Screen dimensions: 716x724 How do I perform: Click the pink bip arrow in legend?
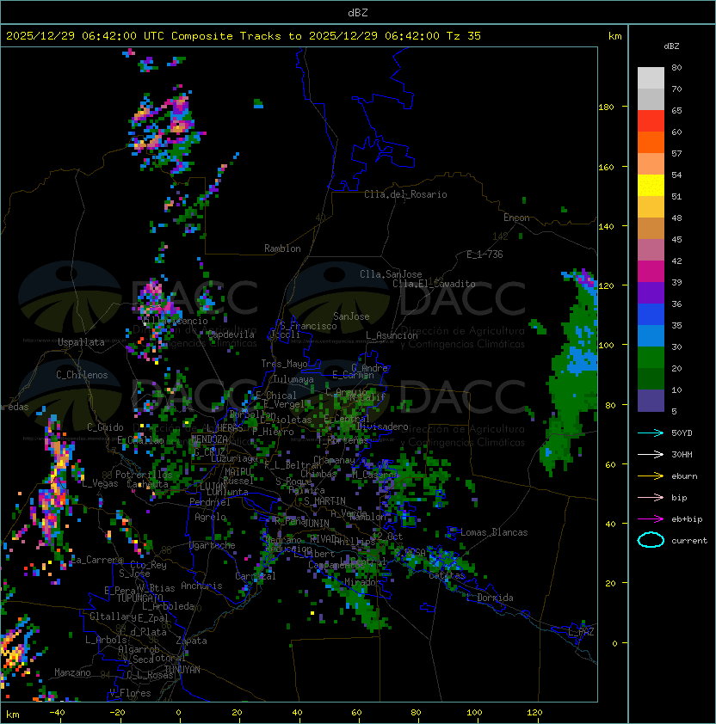pos(651,497)
